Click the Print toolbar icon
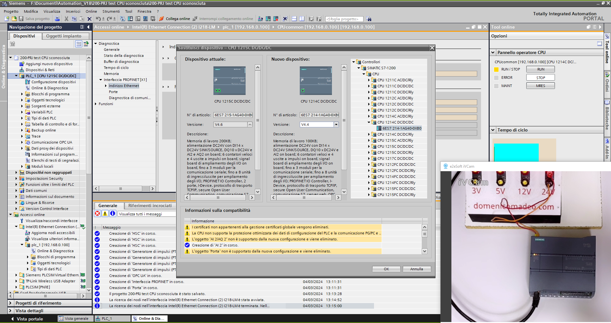 coord(57,19)
